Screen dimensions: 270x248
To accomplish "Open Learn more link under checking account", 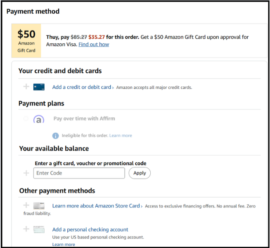I will [x=64, y=244].
